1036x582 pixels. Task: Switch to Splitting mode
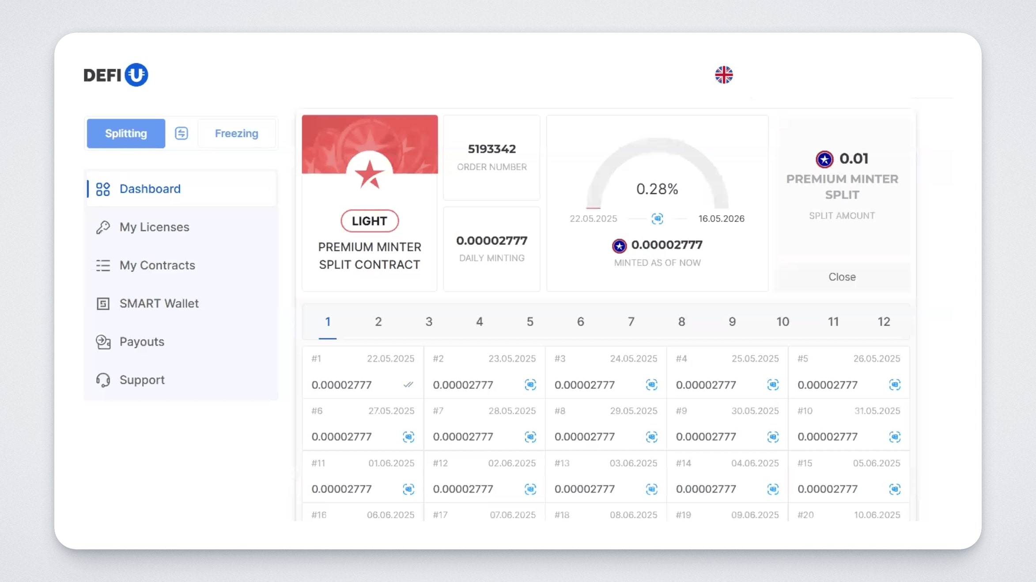126,133
